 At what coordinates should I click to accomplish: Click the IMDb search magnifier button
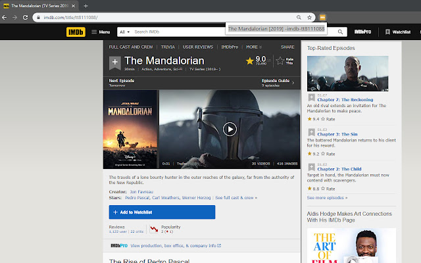click(340, 32)
